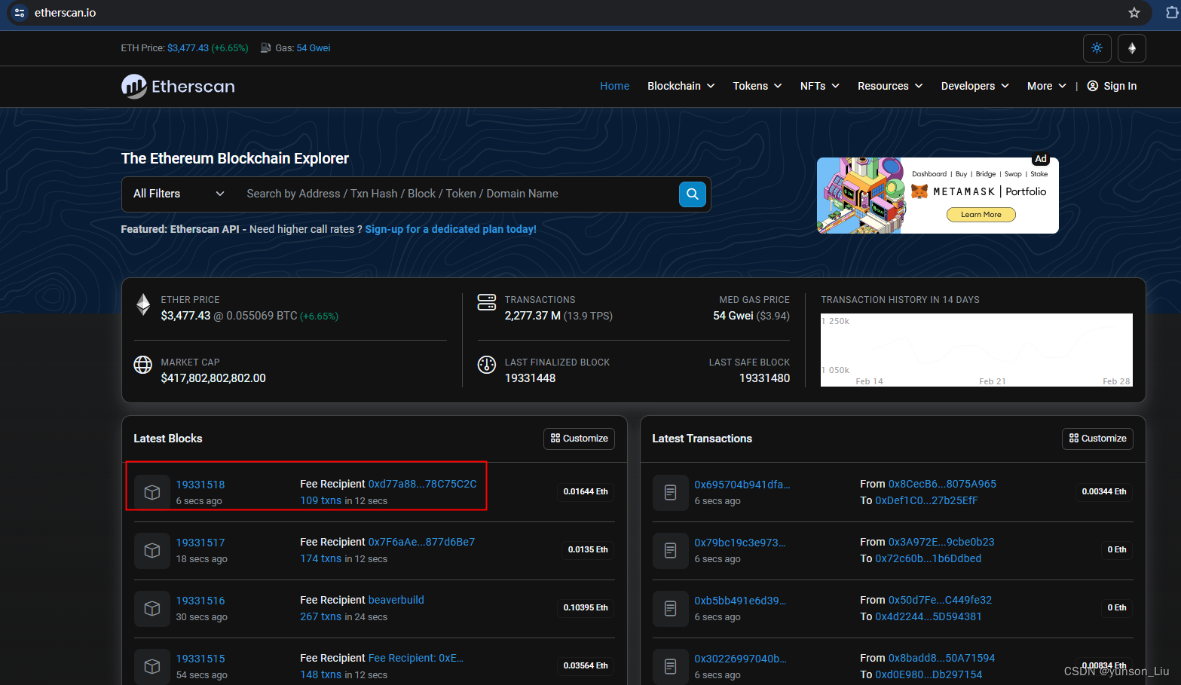1181x685 pixels.
Task: Open fee recipient 0xd77a88...78C75C2C
Action: [x=422, y=484]
